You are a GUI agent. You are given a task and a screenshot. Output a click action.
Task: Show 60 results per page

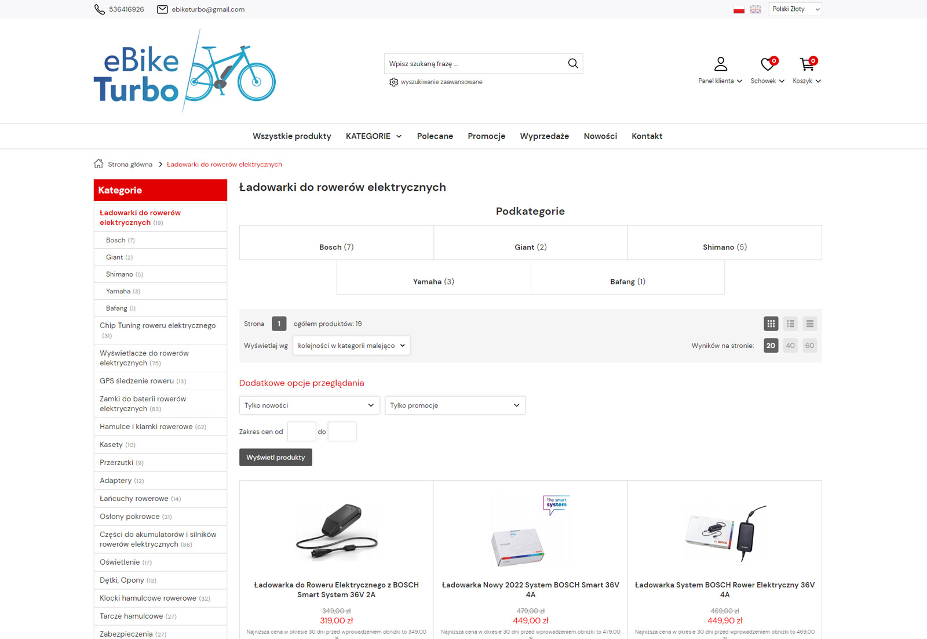(809, 346)
